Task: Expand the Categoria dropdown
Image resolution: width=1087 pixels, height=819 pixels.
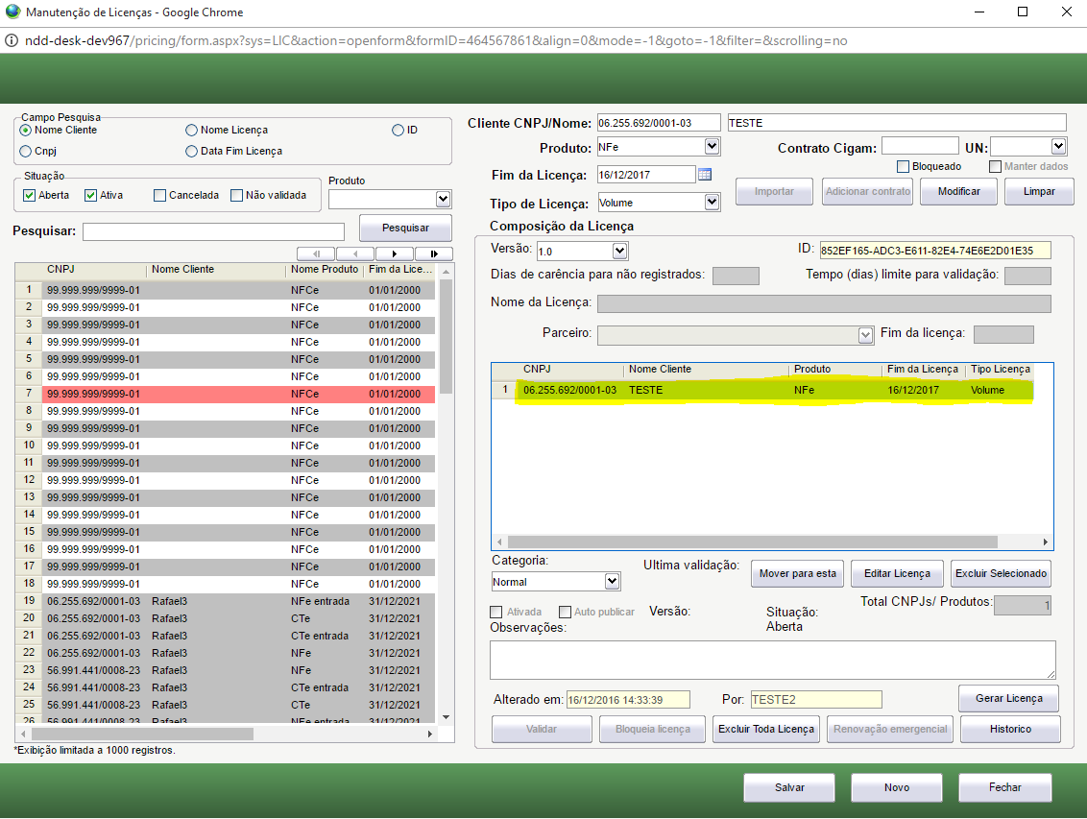Action: coord(612,582)
